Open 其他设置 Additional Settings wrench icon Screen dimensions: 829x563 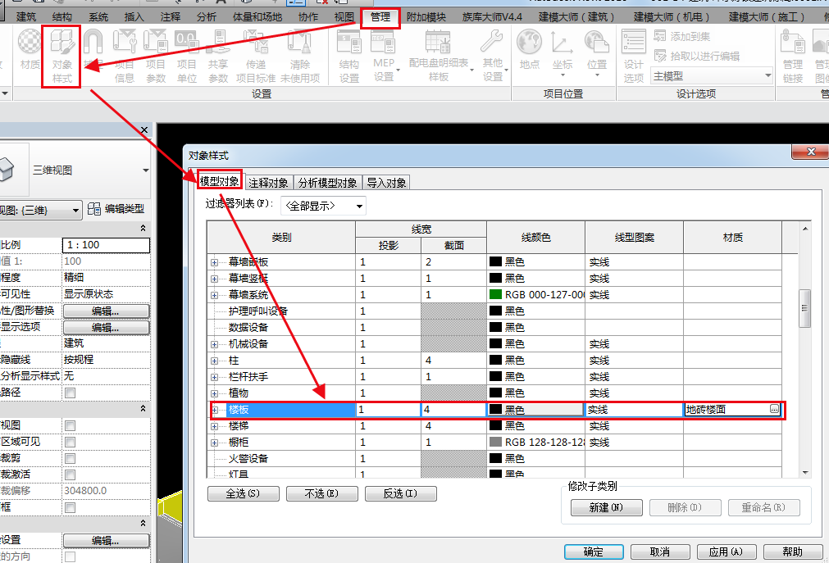coord(493,57)
